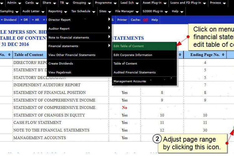Open the File Manager dropdown menu
Image resolution: width=234 pixels, height=156 pixels.
pyautogui.click(x=127, y=11)
